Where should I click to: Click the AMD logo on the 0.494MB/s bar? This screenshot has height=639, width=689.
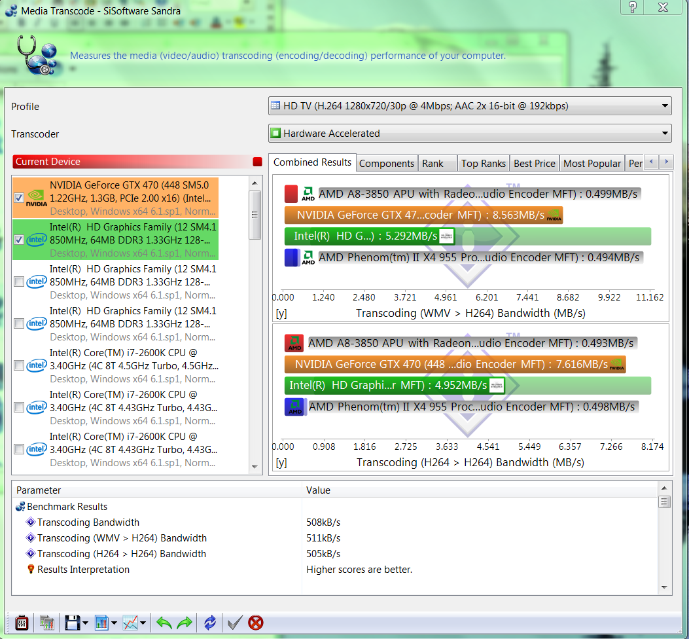coord(308,258)
